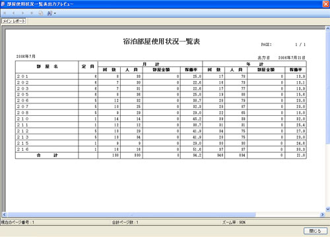
Task: Click room 201 row in table
Action: pos(161,76)
